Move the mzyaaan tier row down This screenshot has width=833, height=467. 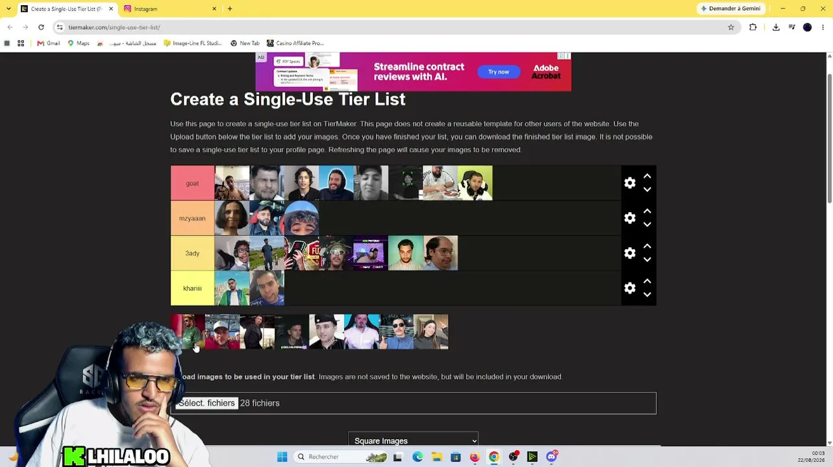[x=647, y=224]
